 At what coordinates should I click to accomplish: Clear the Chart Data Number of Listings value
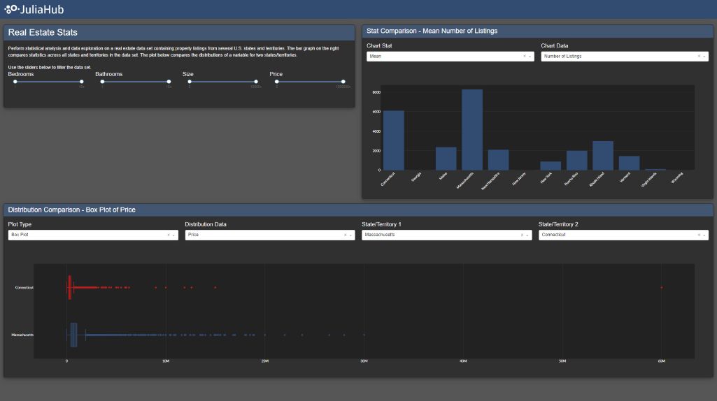pos(698,57)
